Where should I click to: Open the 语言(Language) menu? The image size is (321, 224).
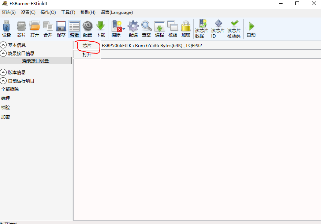coord(117,12)
